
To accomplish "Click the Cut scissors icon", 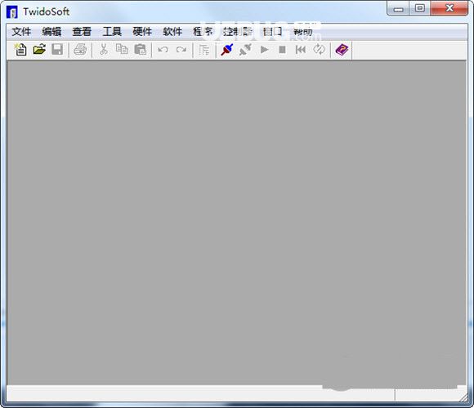I will (104, 50).
